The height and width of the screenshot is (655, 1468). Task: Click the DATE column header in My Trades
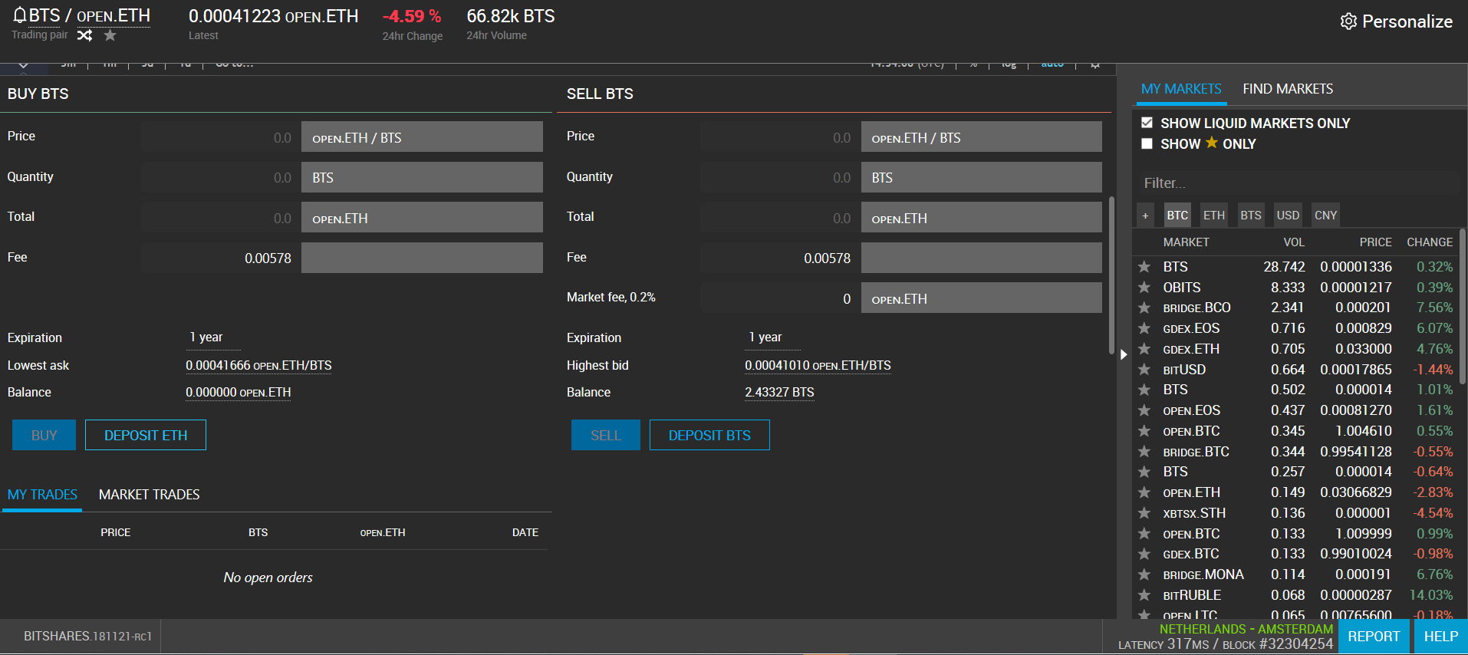(x=525, y=532)
